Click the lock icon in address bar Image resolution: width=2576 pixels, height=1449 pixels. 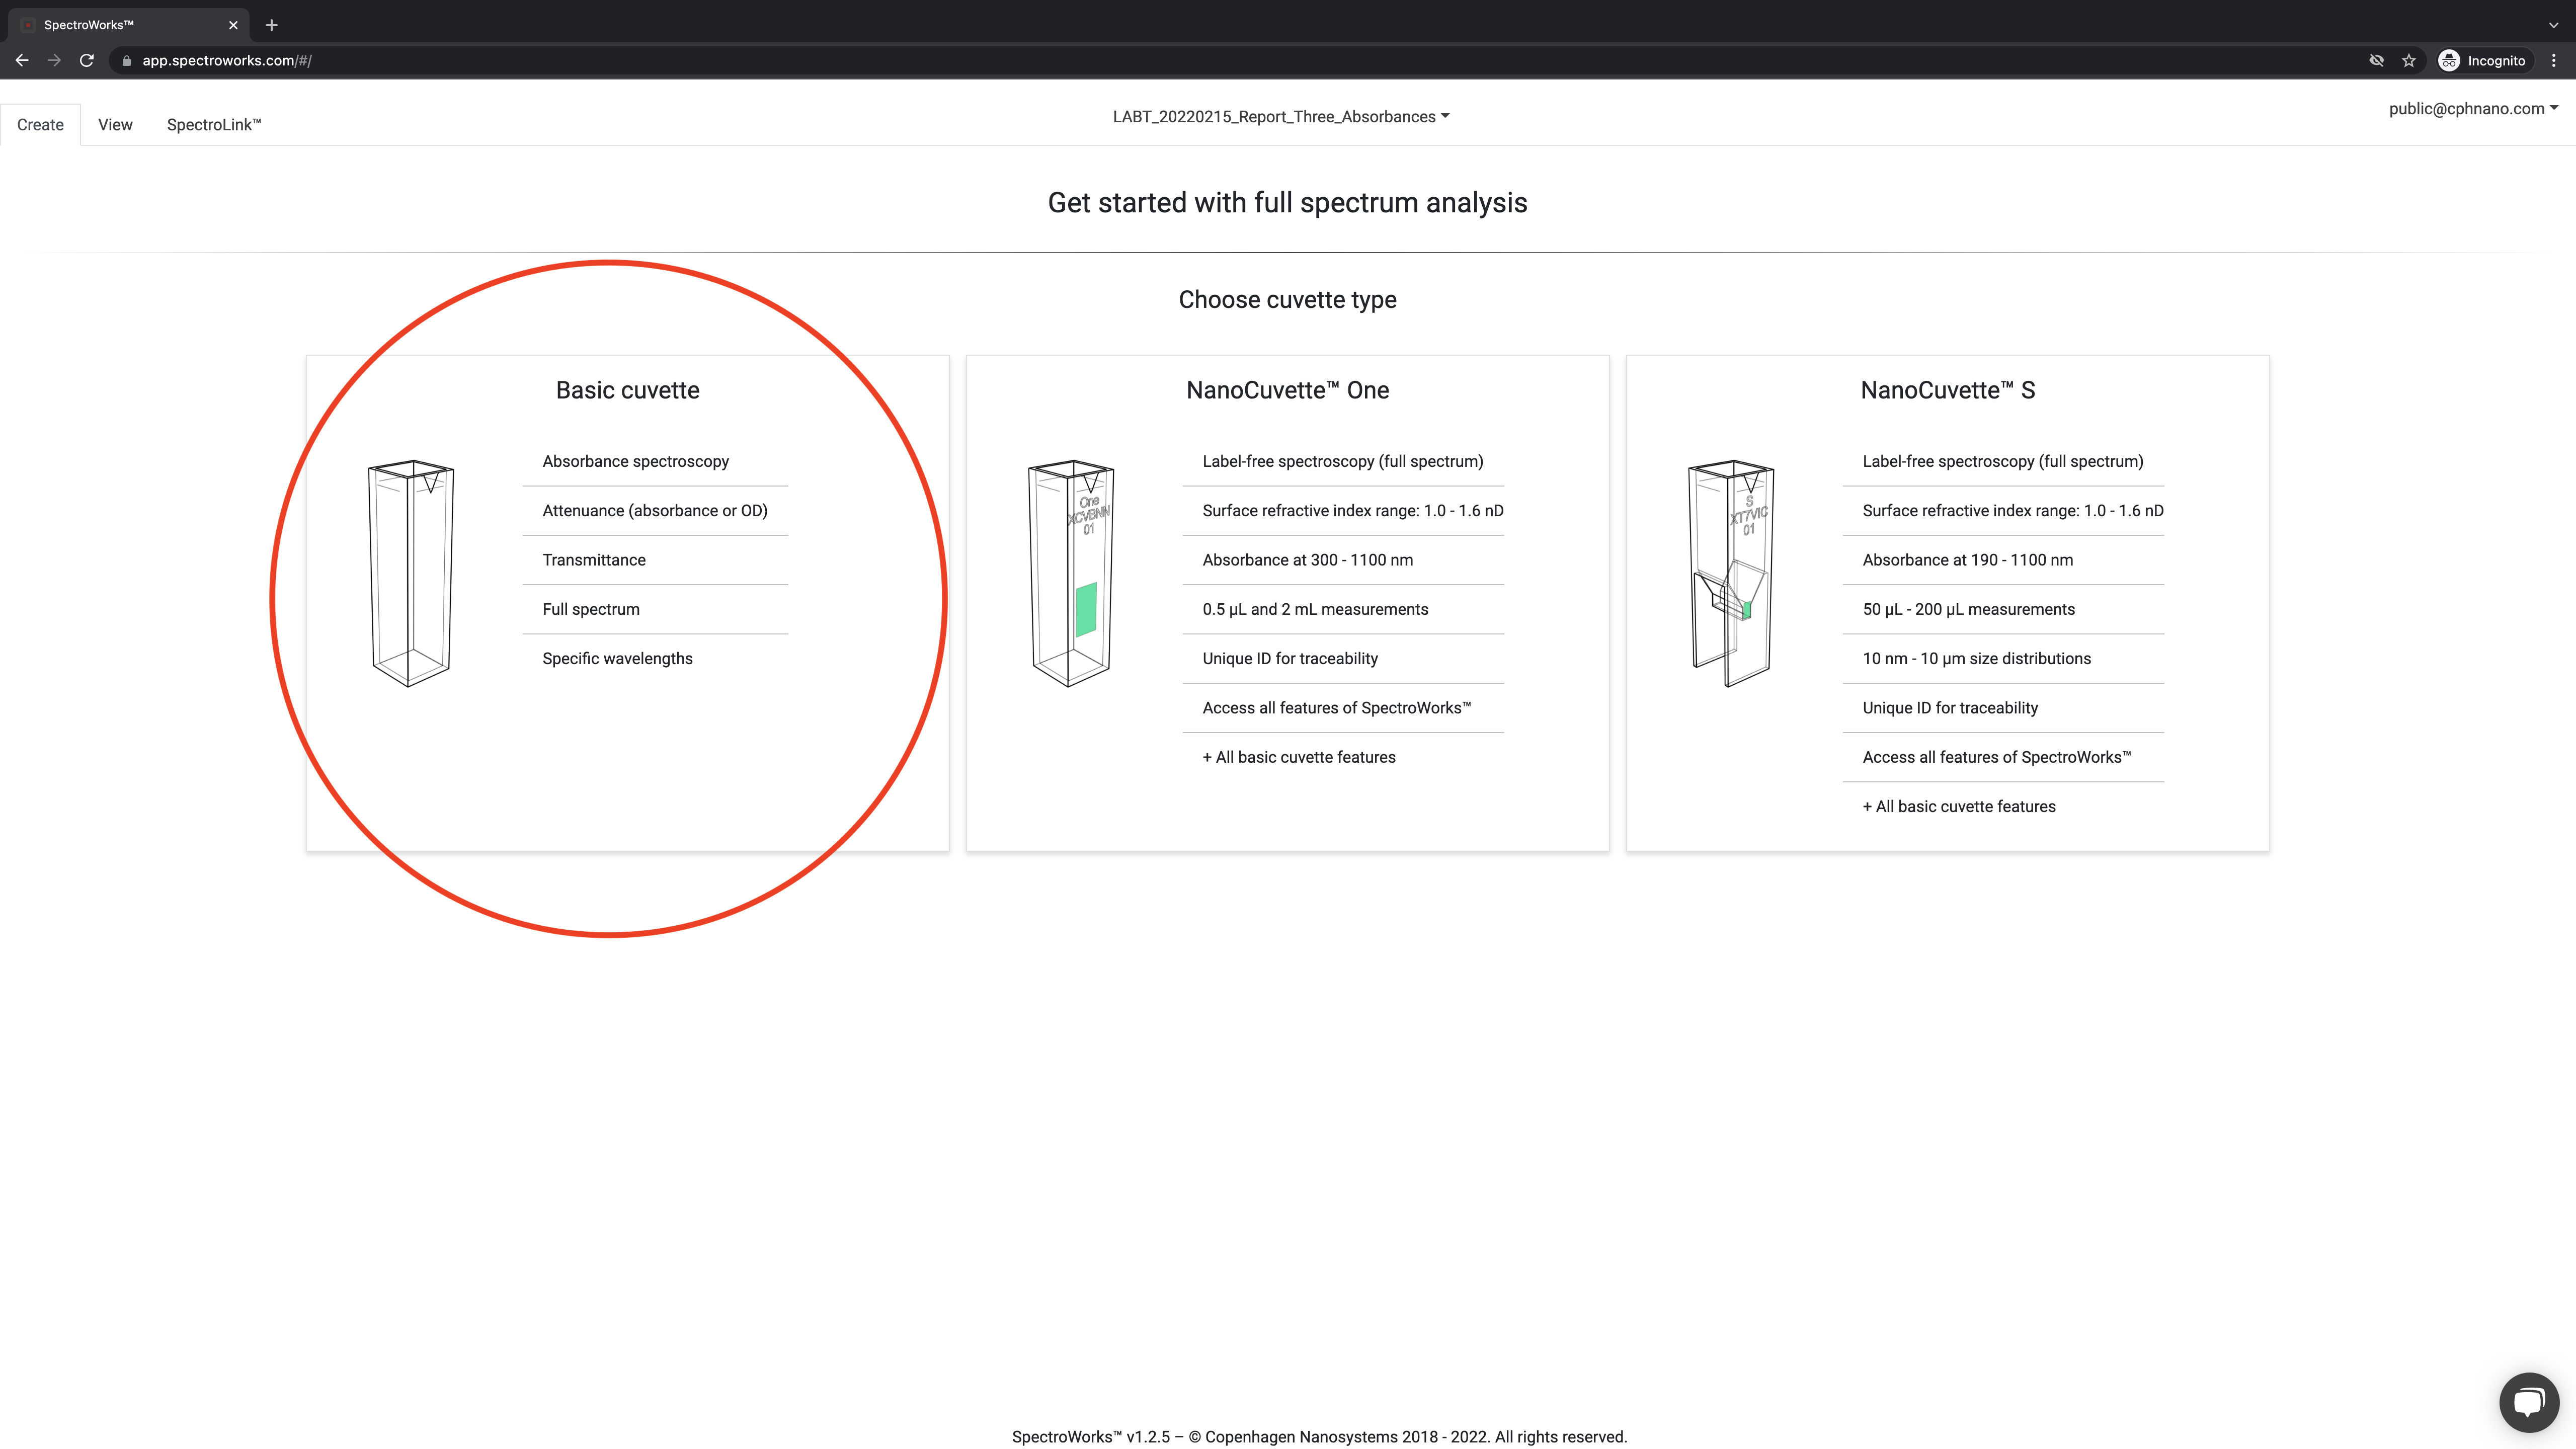coord(126,61)
